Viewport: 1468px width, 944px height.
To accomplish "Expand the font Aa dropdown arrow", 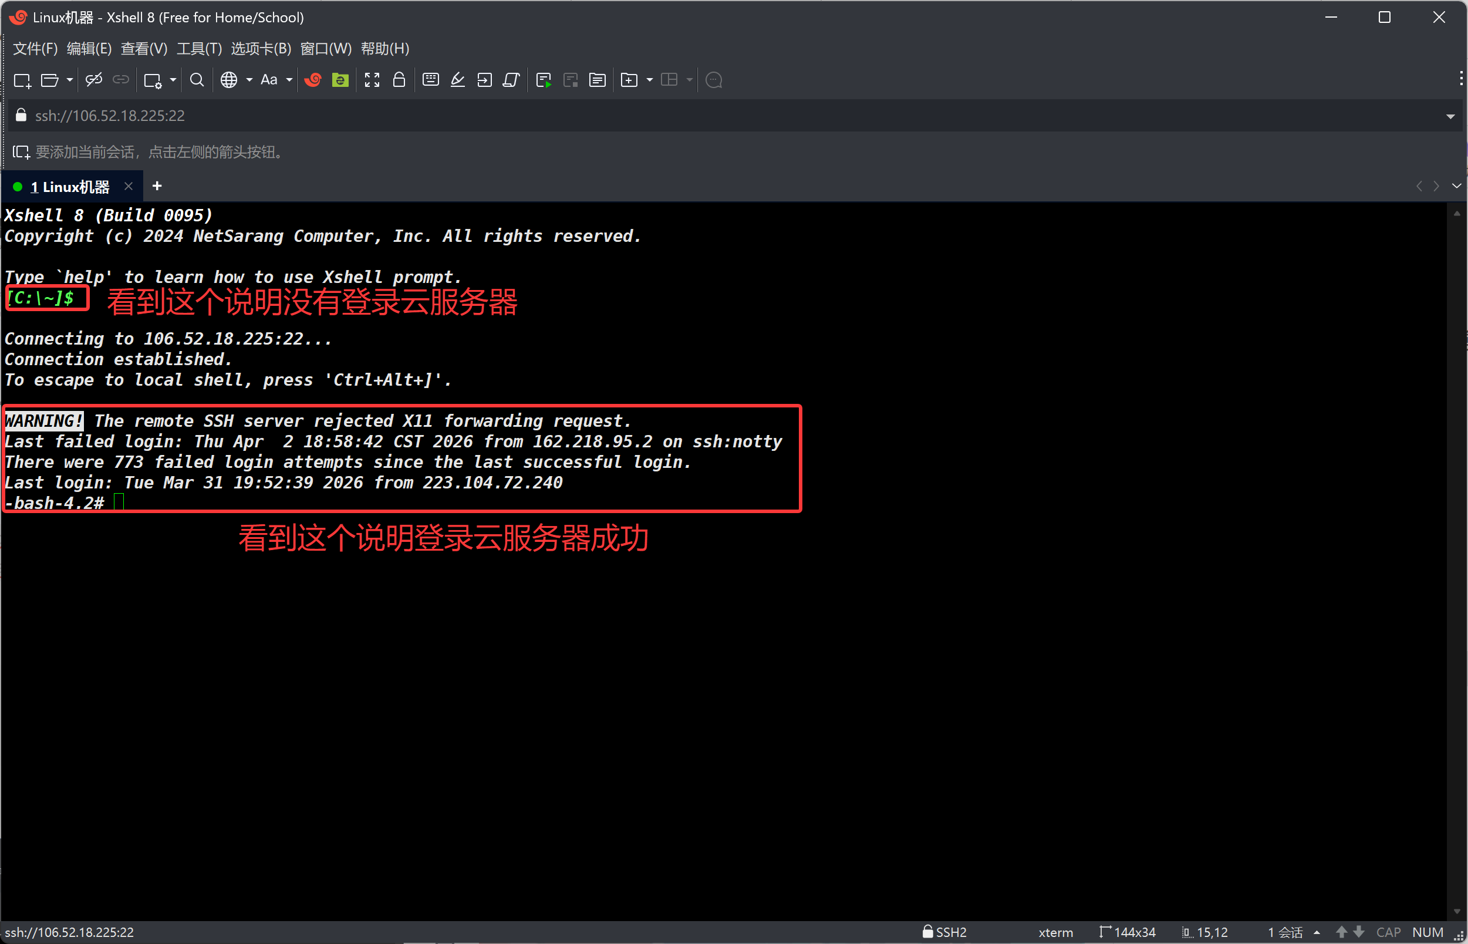I will point(289,80).
